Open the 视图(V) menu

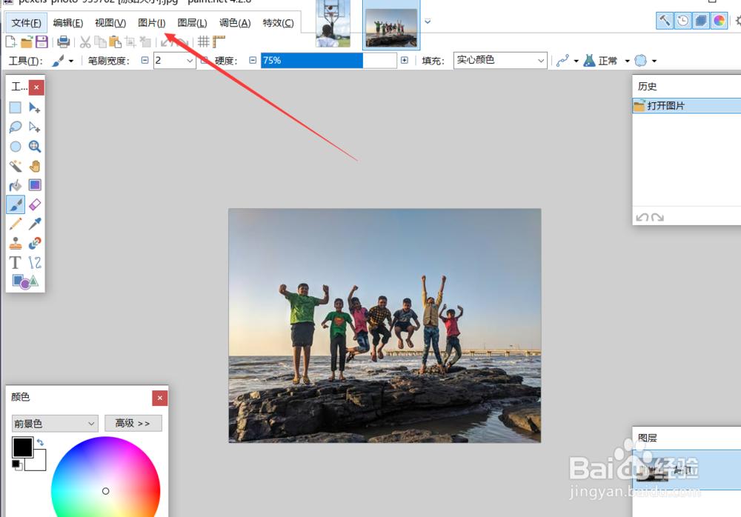pyautogui.click(x=110, y=23)
